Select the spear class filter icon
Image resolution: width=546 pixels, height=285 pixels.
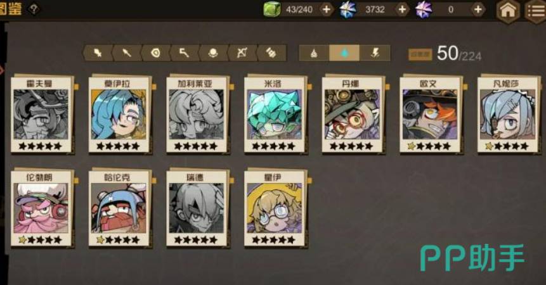point(127,53)
